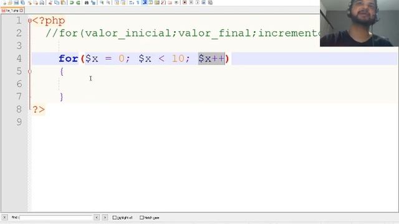Click line number 6 in the margin

pos(19,84)
